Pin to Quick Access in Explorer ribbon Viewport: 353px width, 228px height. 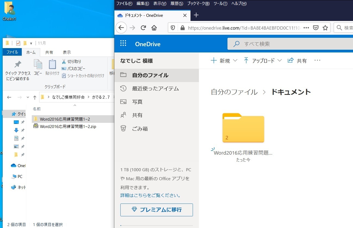pos(18,71)
